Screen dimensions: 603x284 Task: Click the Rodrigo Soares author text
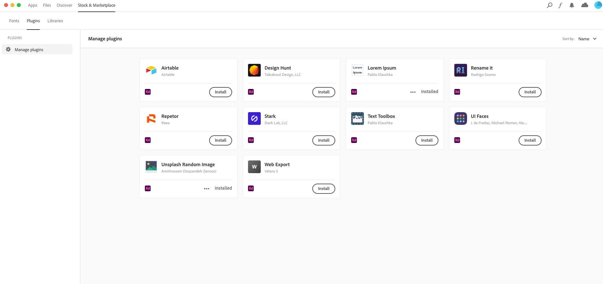[483, 75]
